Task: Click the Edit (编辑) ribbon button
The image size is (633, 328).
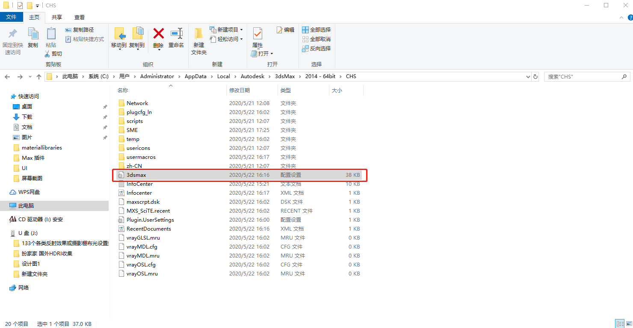Action: point(285,30)
